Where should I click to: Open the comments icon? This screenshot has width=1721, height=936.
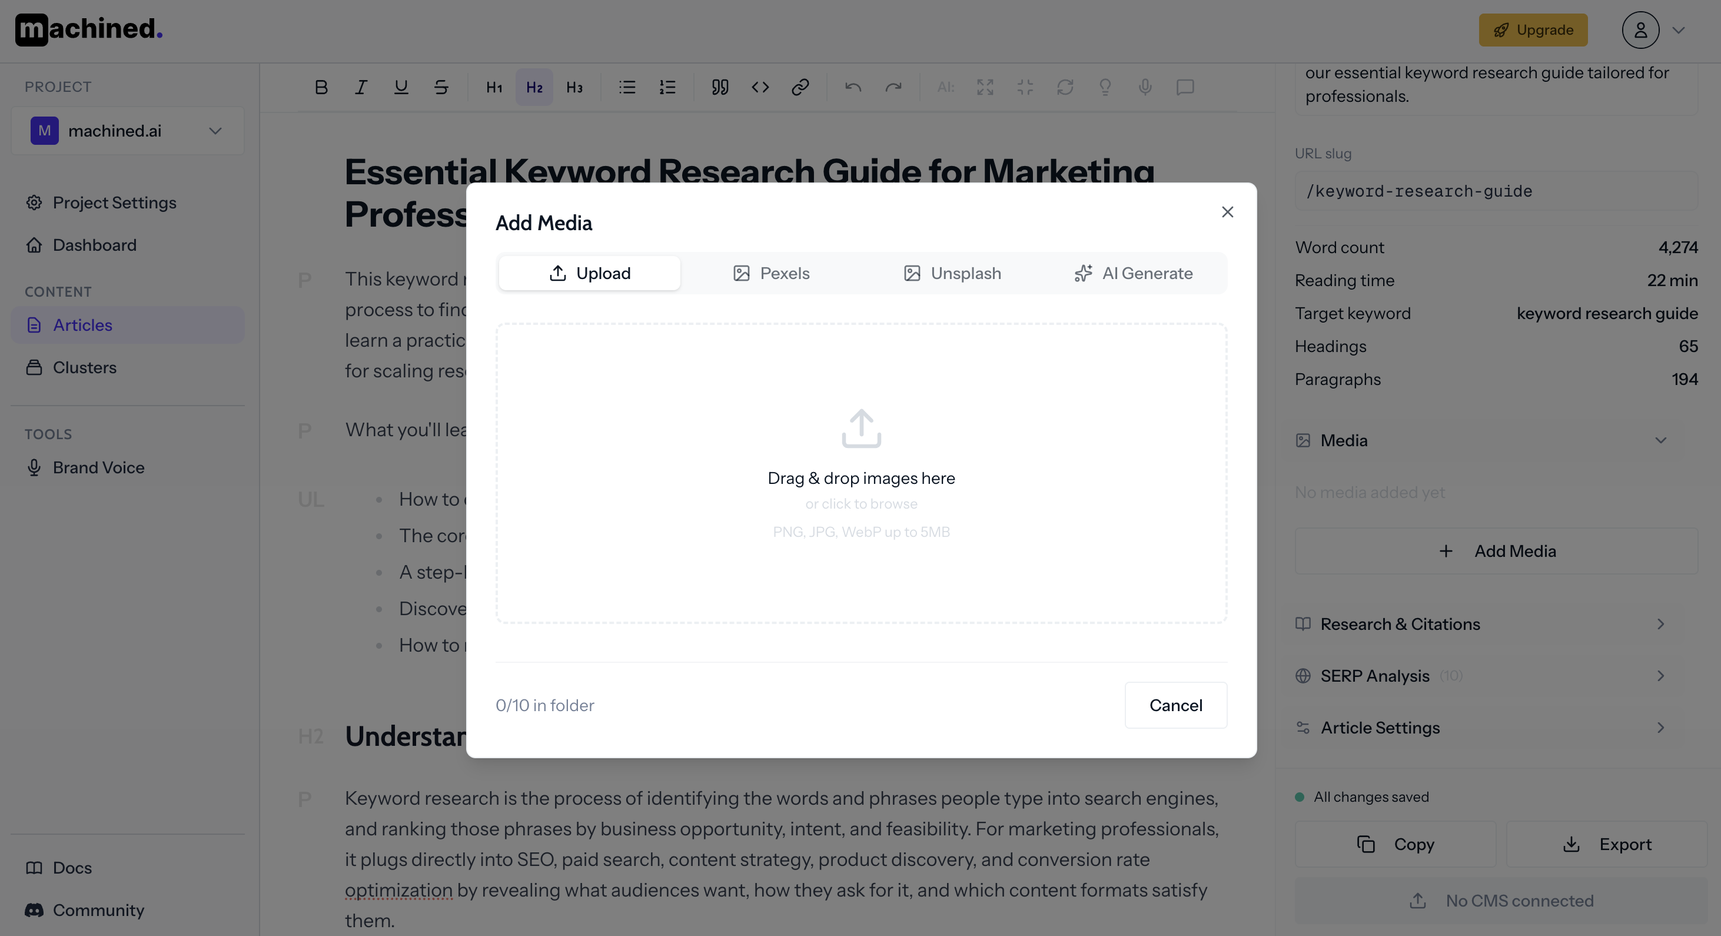click(x=1185, y=88)
